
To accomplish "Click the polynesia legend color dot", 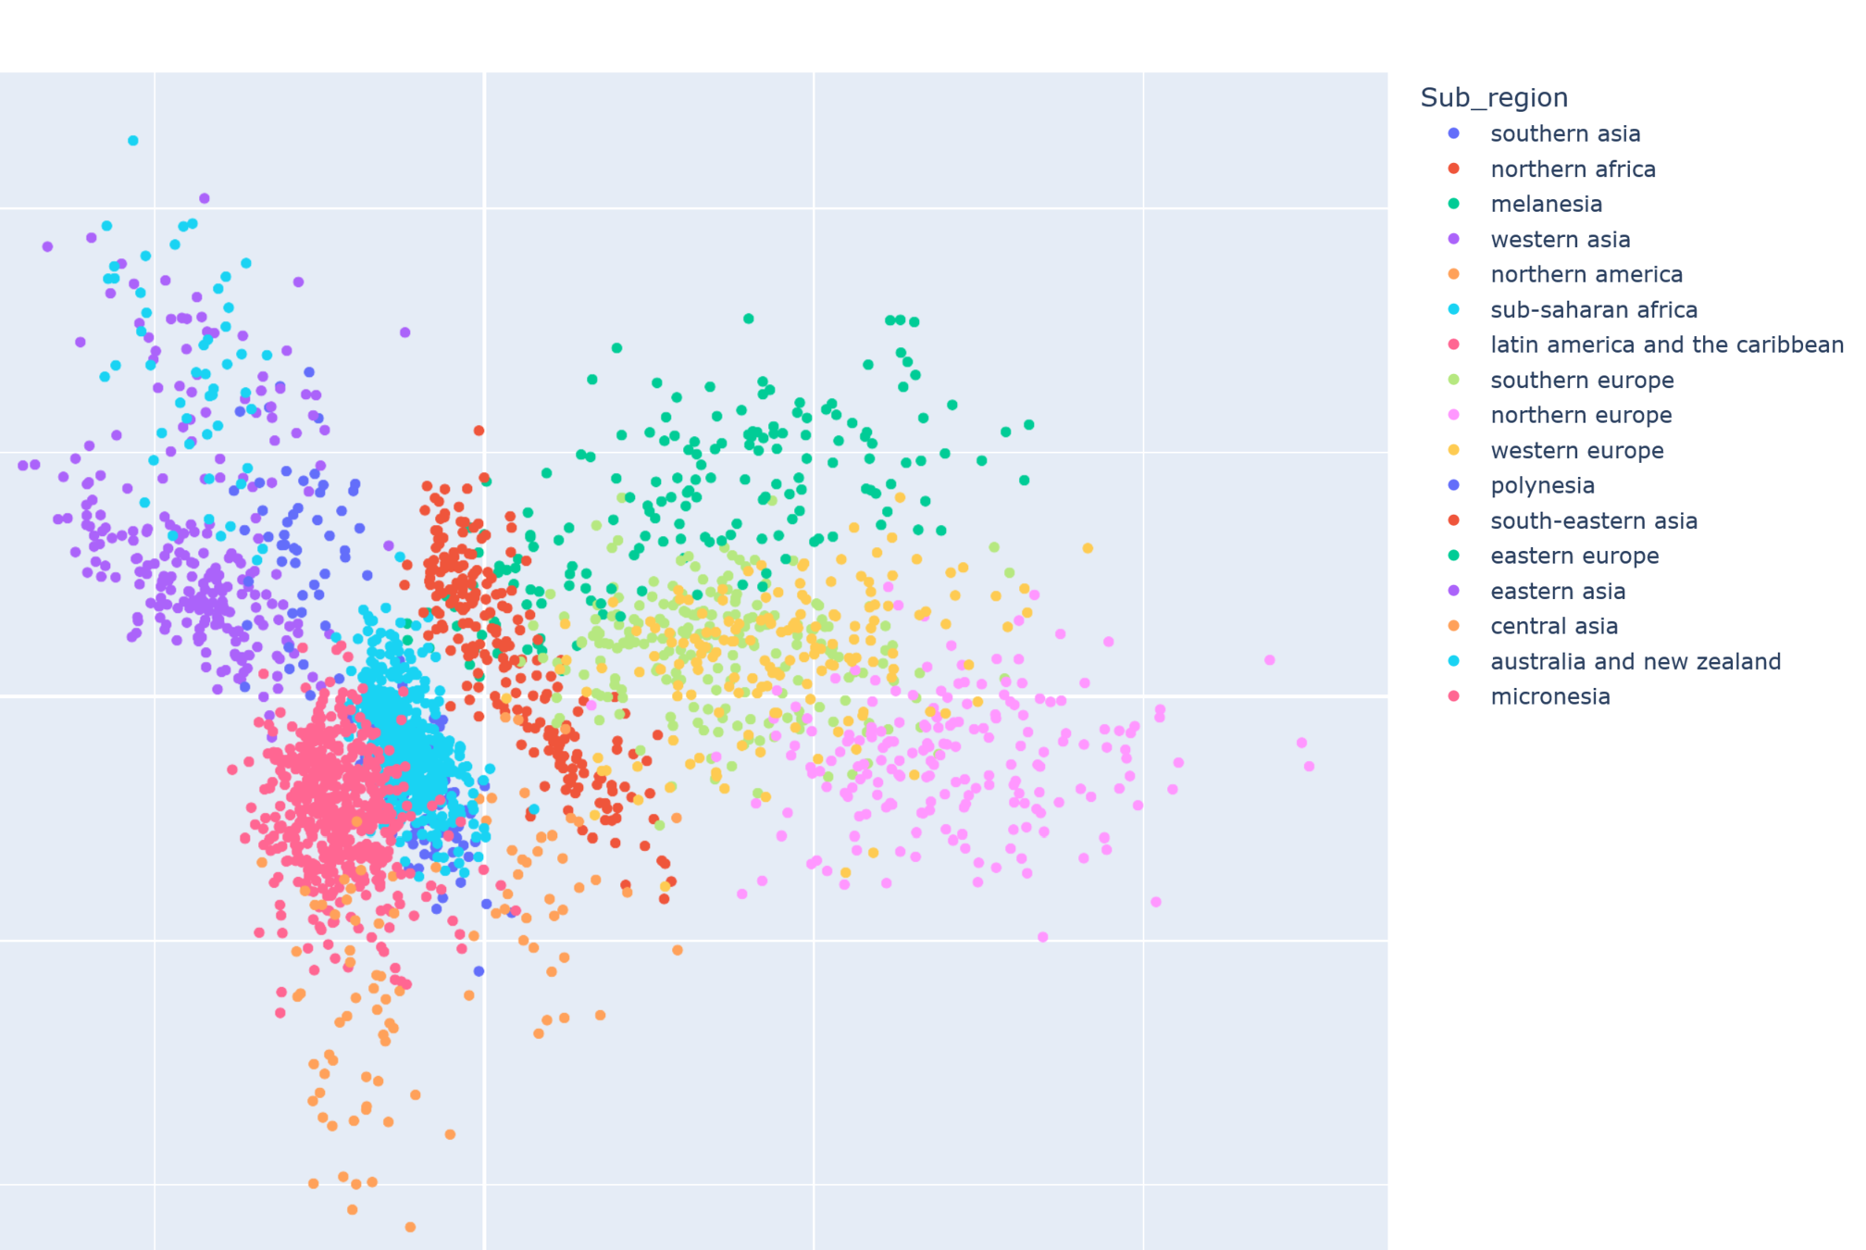I will pos(1453,485).
